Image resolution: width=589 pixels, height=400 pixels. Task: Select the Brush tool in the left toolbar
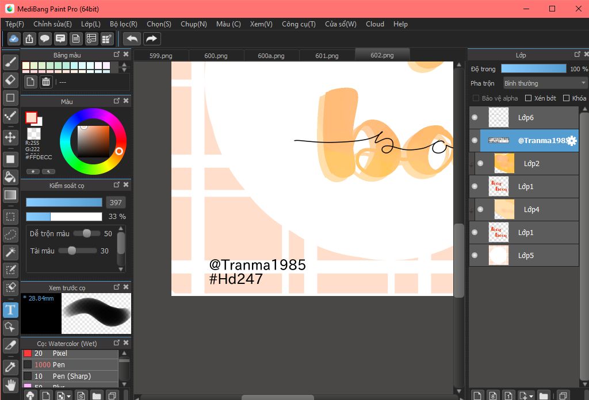pos(10,62)
